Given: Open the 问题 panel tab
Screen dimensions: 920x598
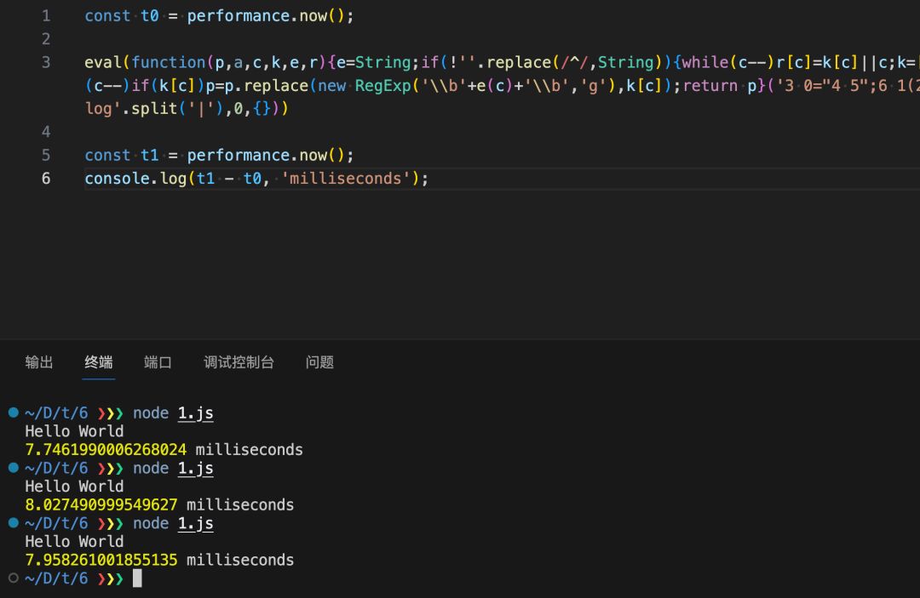Looking at the screenshot, I should [x=319, y=362].
